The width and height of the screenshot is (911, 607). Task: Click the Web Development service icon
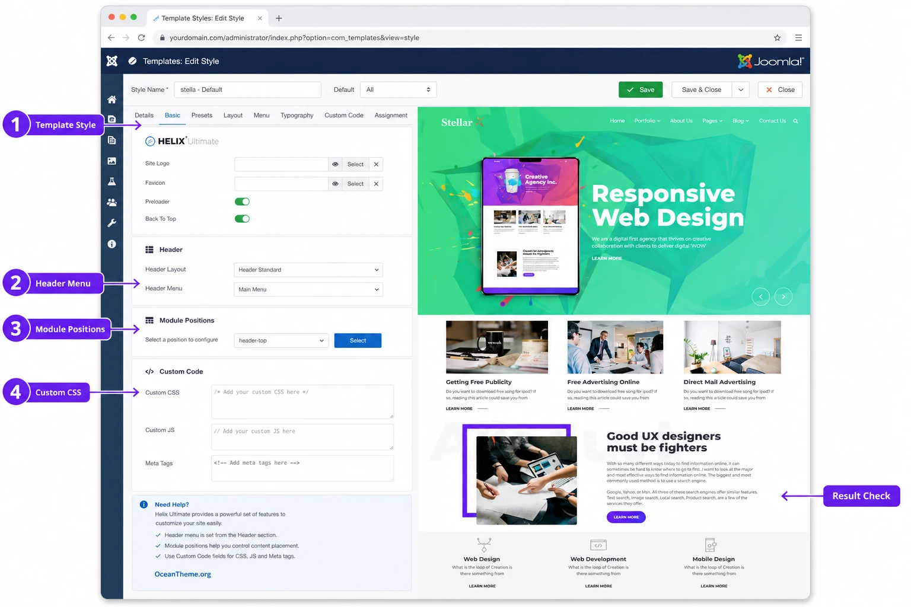(598, 545)
